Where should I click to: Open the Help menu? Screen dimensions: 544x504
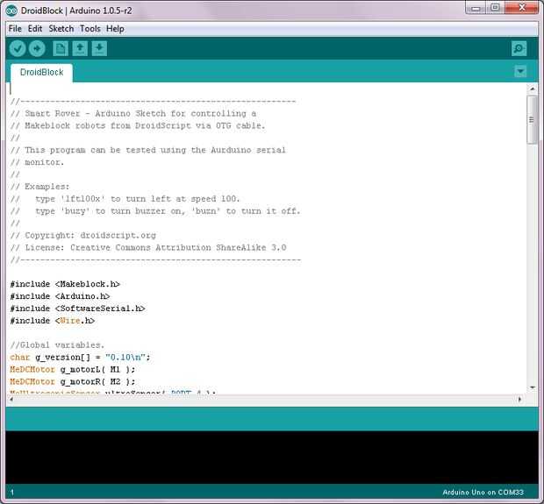click(x=115, y=29)
